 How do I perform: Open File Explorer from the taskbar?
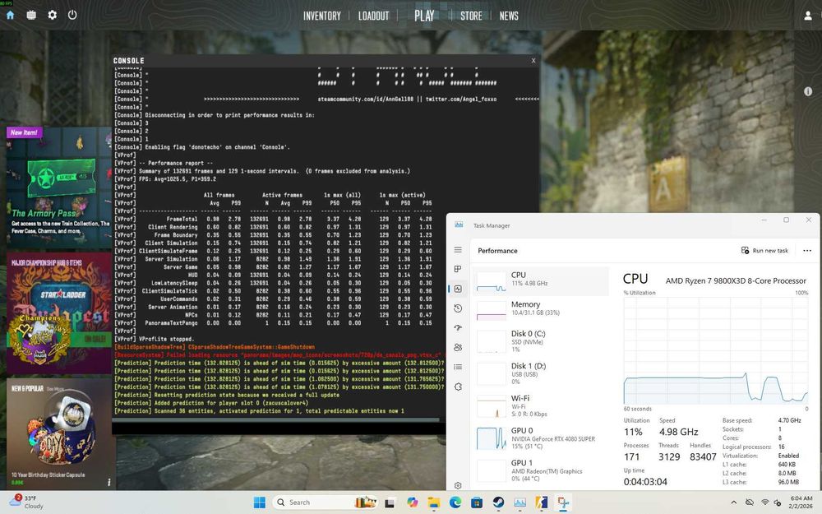click(x=433, y=502)
